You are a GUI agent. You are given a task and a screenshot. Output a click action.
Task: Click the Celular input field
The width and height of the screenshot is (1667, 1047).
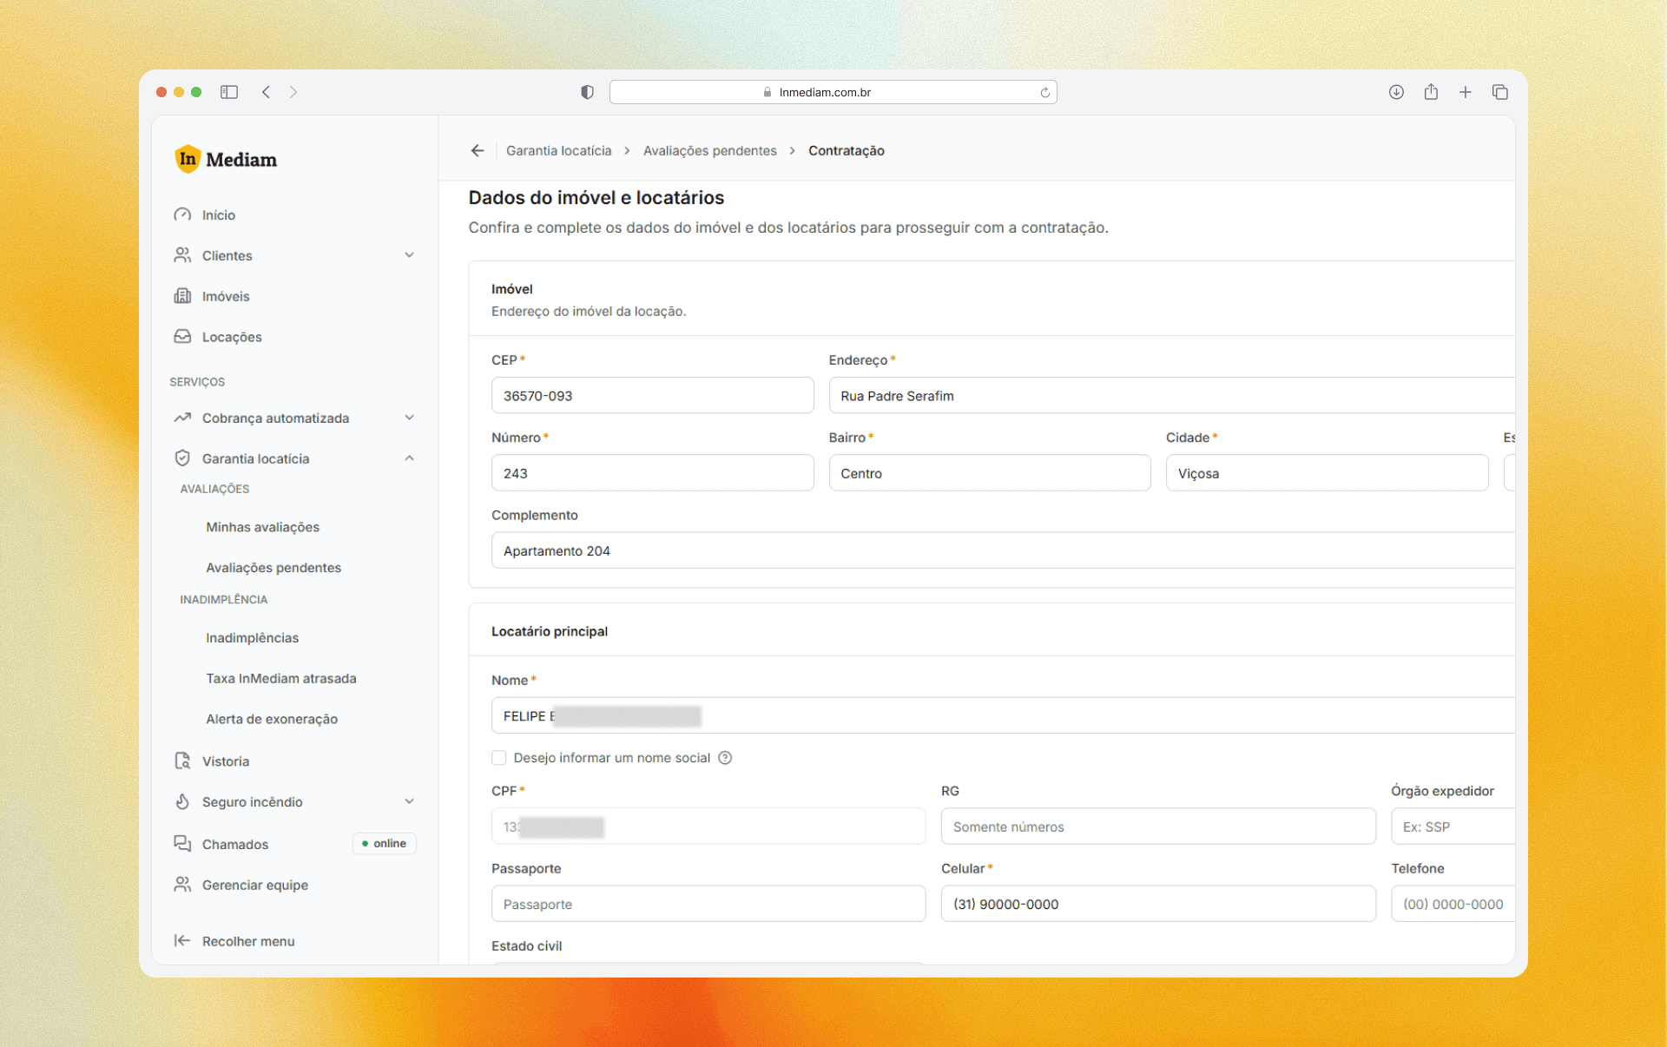1158,904
